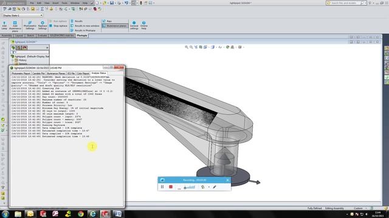Open the Save button dropdown arrow

pyautogui.click(x=115, y=3)
